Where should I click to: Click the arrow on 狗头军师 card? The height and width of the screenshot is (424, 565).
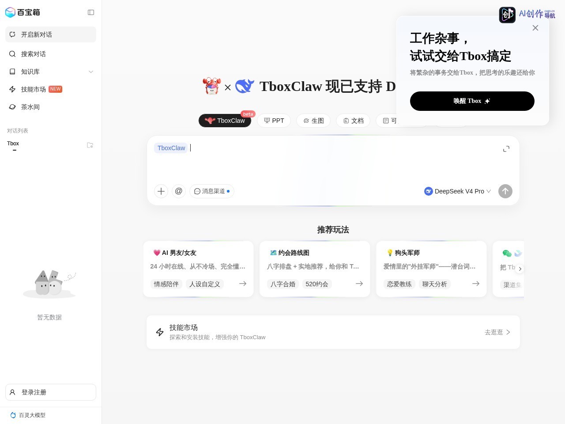(476, 284)
